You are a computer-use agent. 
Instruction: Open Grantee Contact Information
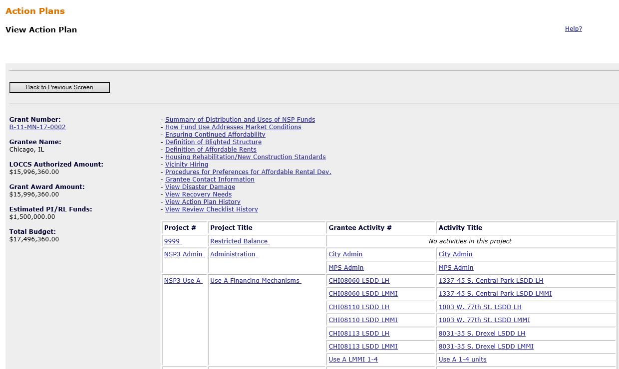click(210, 179)
